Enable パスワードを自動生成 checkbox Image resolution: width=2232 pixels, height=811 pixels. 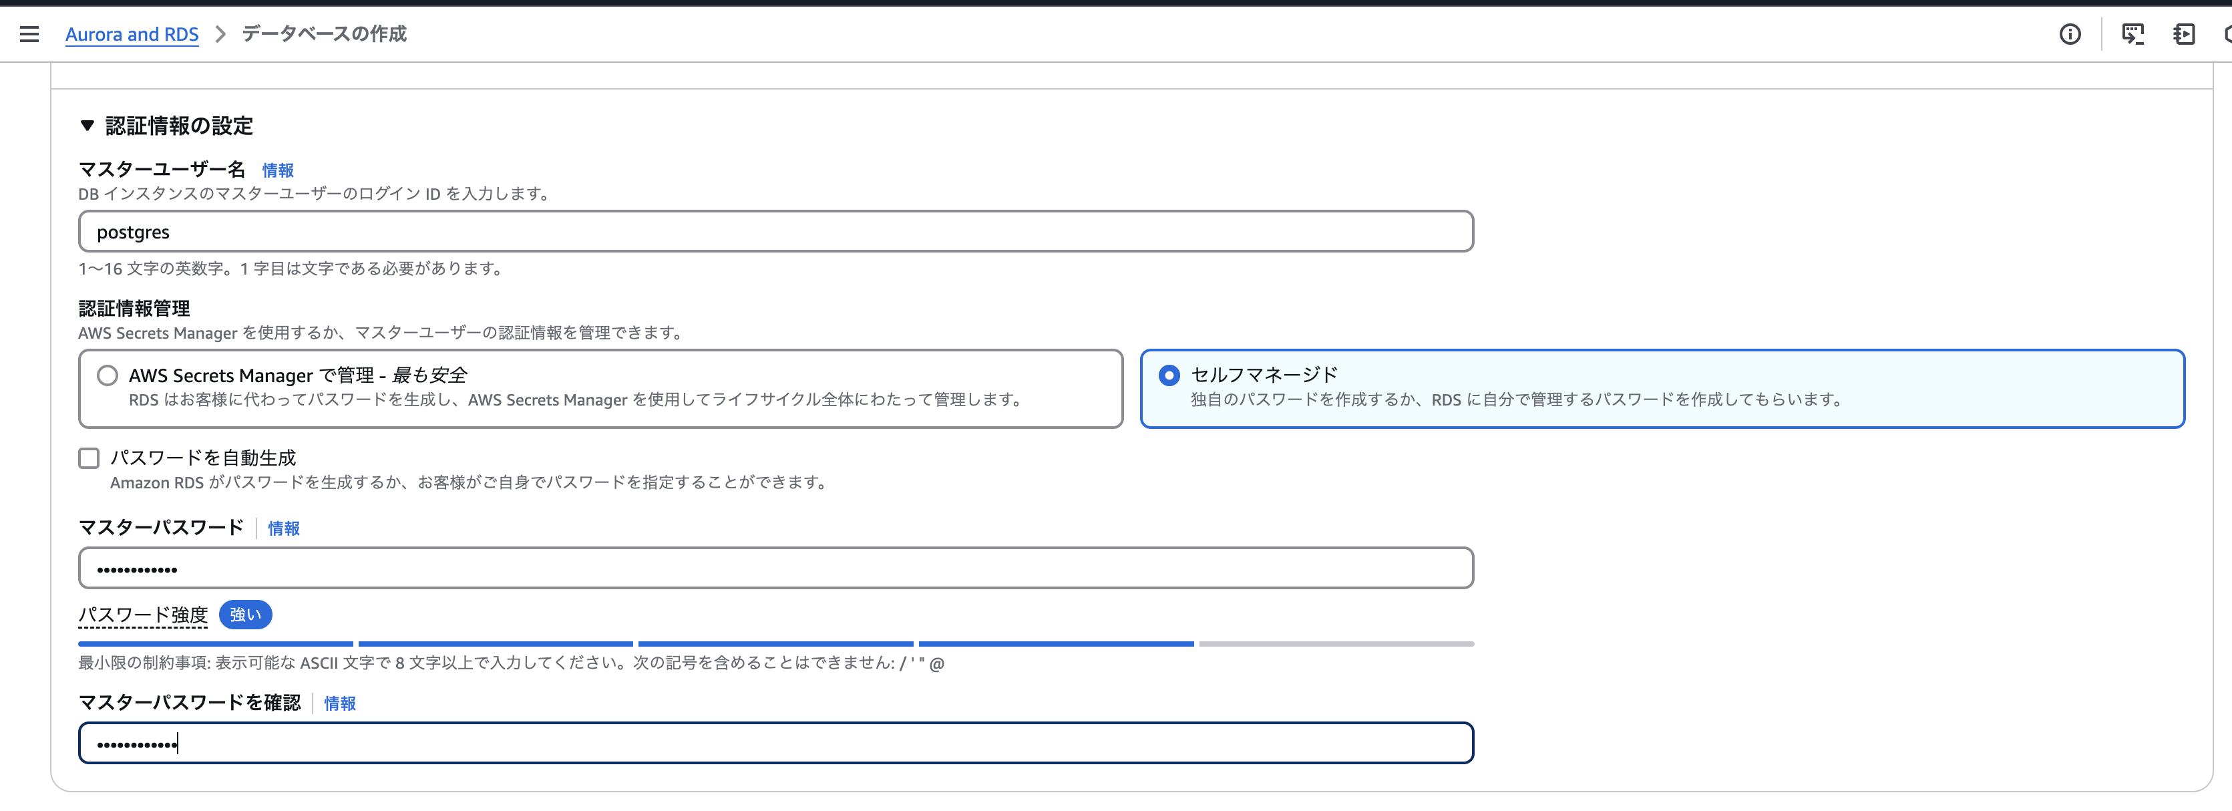(89, 458)
